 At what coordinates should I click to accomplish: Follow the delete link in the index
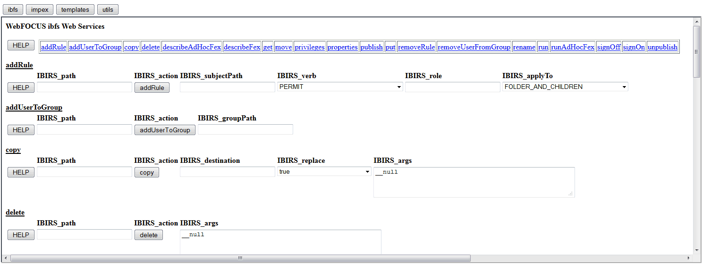click(151, 47)
